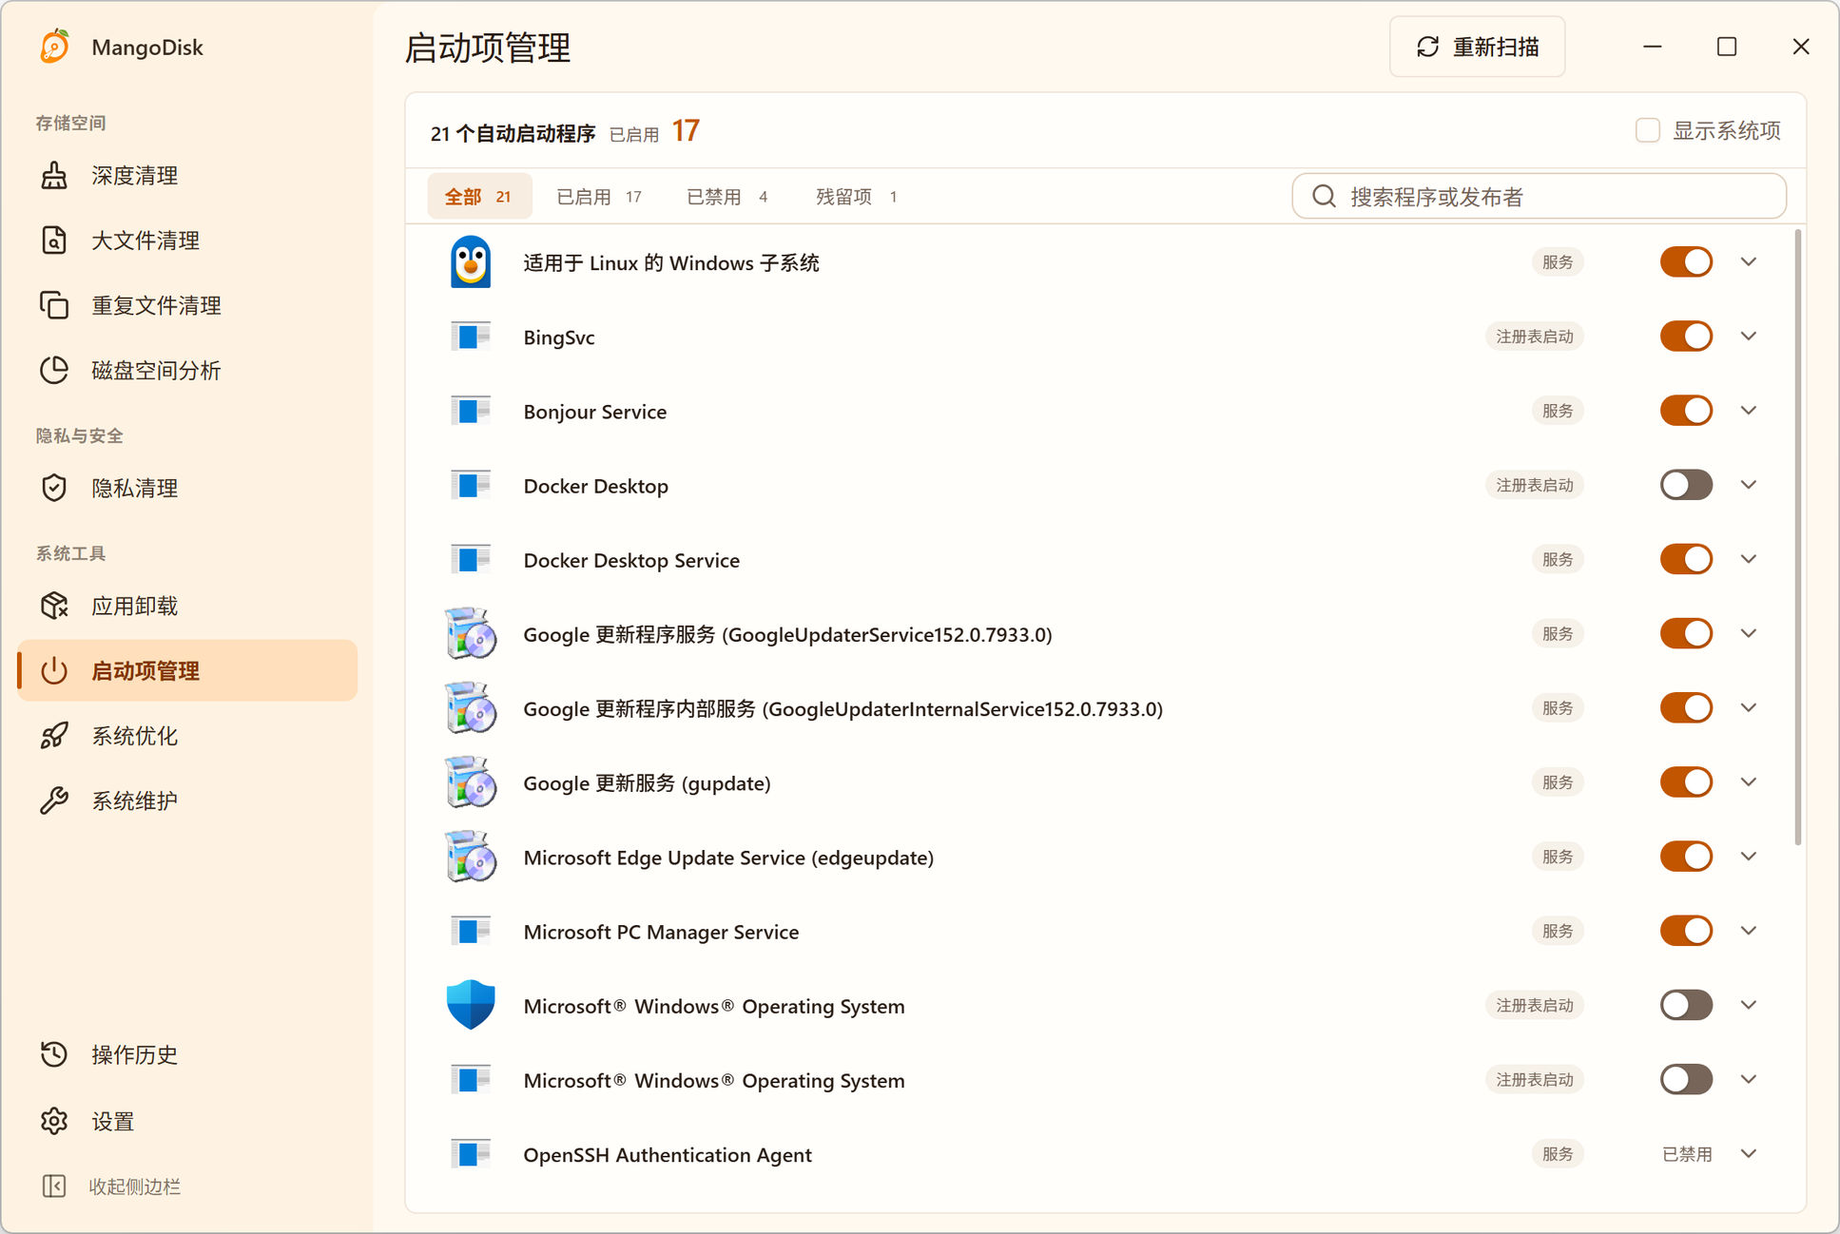Click the Google 更新服务 (gupdate) icon
Screen dimensions: 1840x1234
pos(471,781)
